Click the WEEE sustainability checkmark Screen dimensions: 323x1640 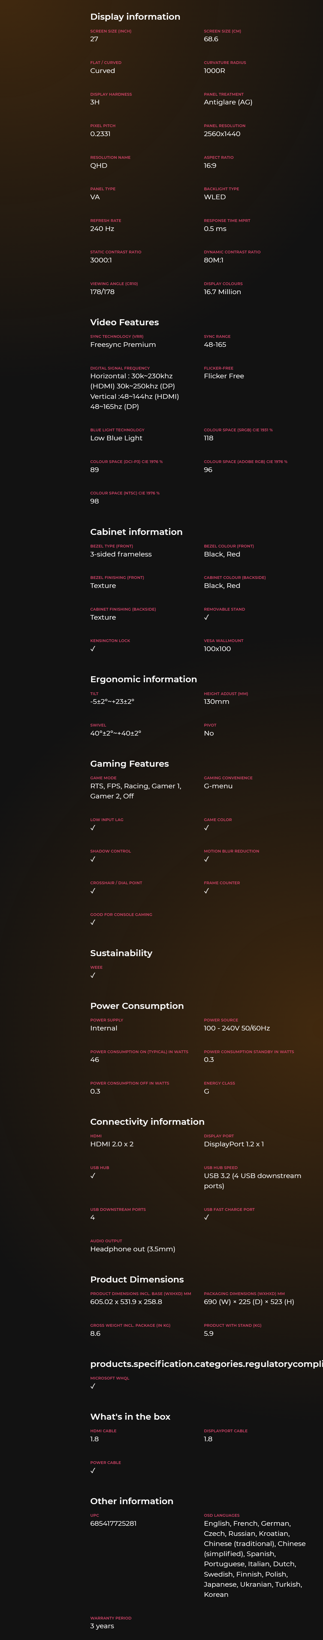pyautogui.click(x=93, y=975)
